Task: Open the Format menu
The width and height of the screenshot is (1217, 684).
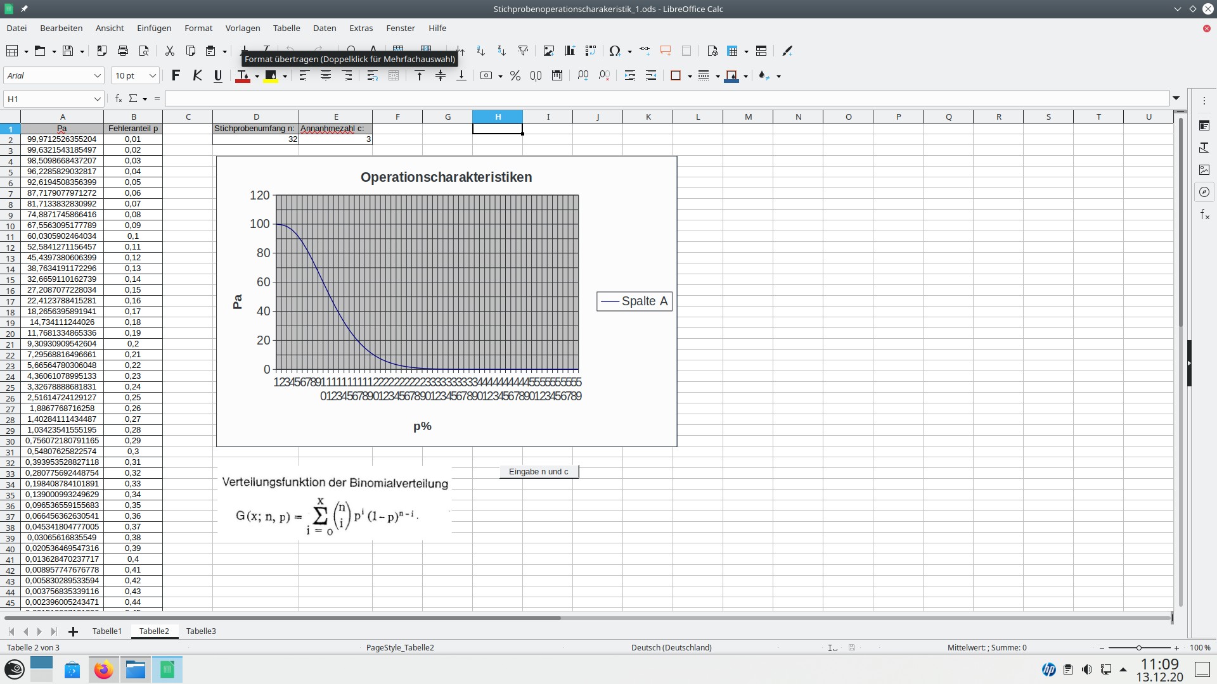Action: point(198,28)
